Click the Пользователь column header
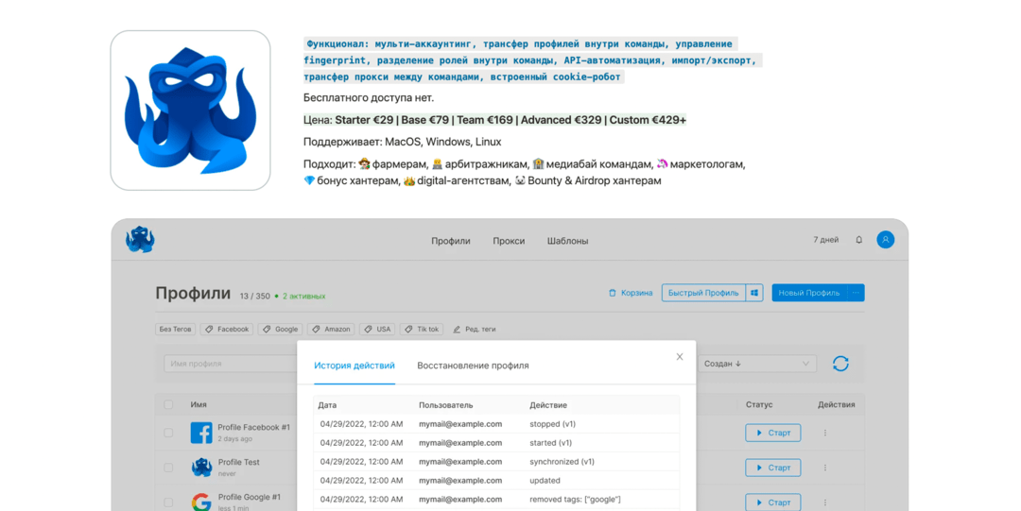 (x=446, y=405)
